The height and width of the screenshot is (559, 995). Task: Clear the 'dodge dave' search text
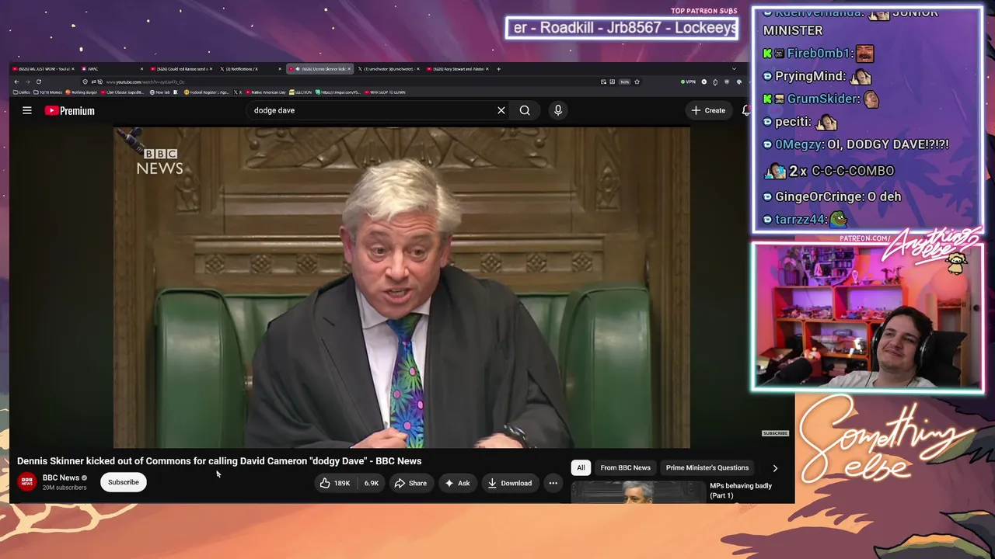(501, 110)
